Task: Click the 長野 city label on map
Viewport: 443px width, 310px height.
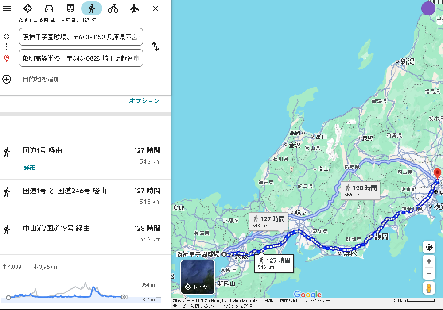Action: [368, 138]
